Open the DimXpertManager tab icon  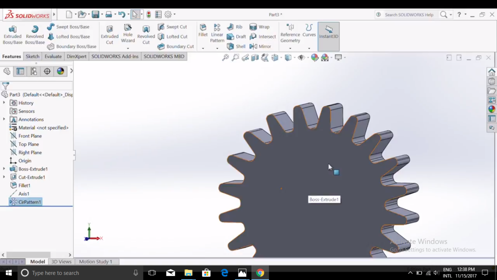[47, 71]
